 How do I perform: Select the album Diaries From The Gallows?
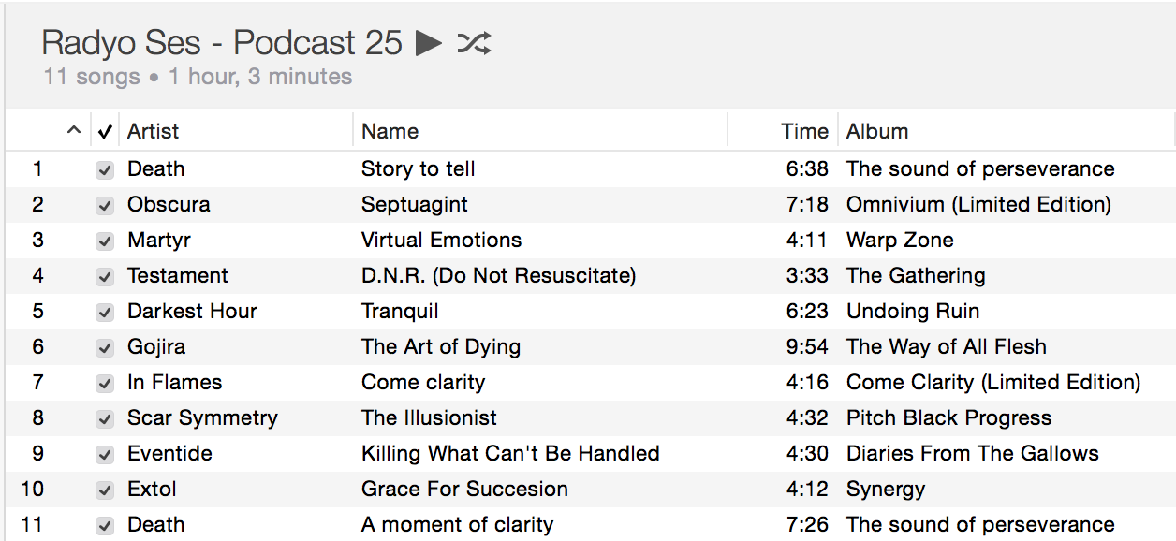[973, 453]
